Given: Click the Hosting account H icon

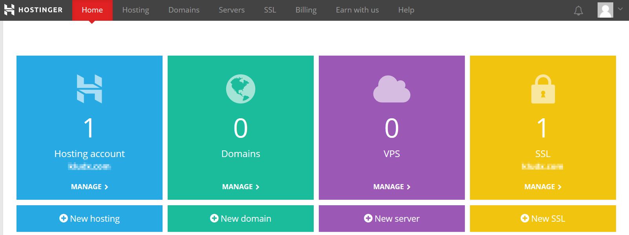Looking at the screenshot, I should (x=90, y=89).
